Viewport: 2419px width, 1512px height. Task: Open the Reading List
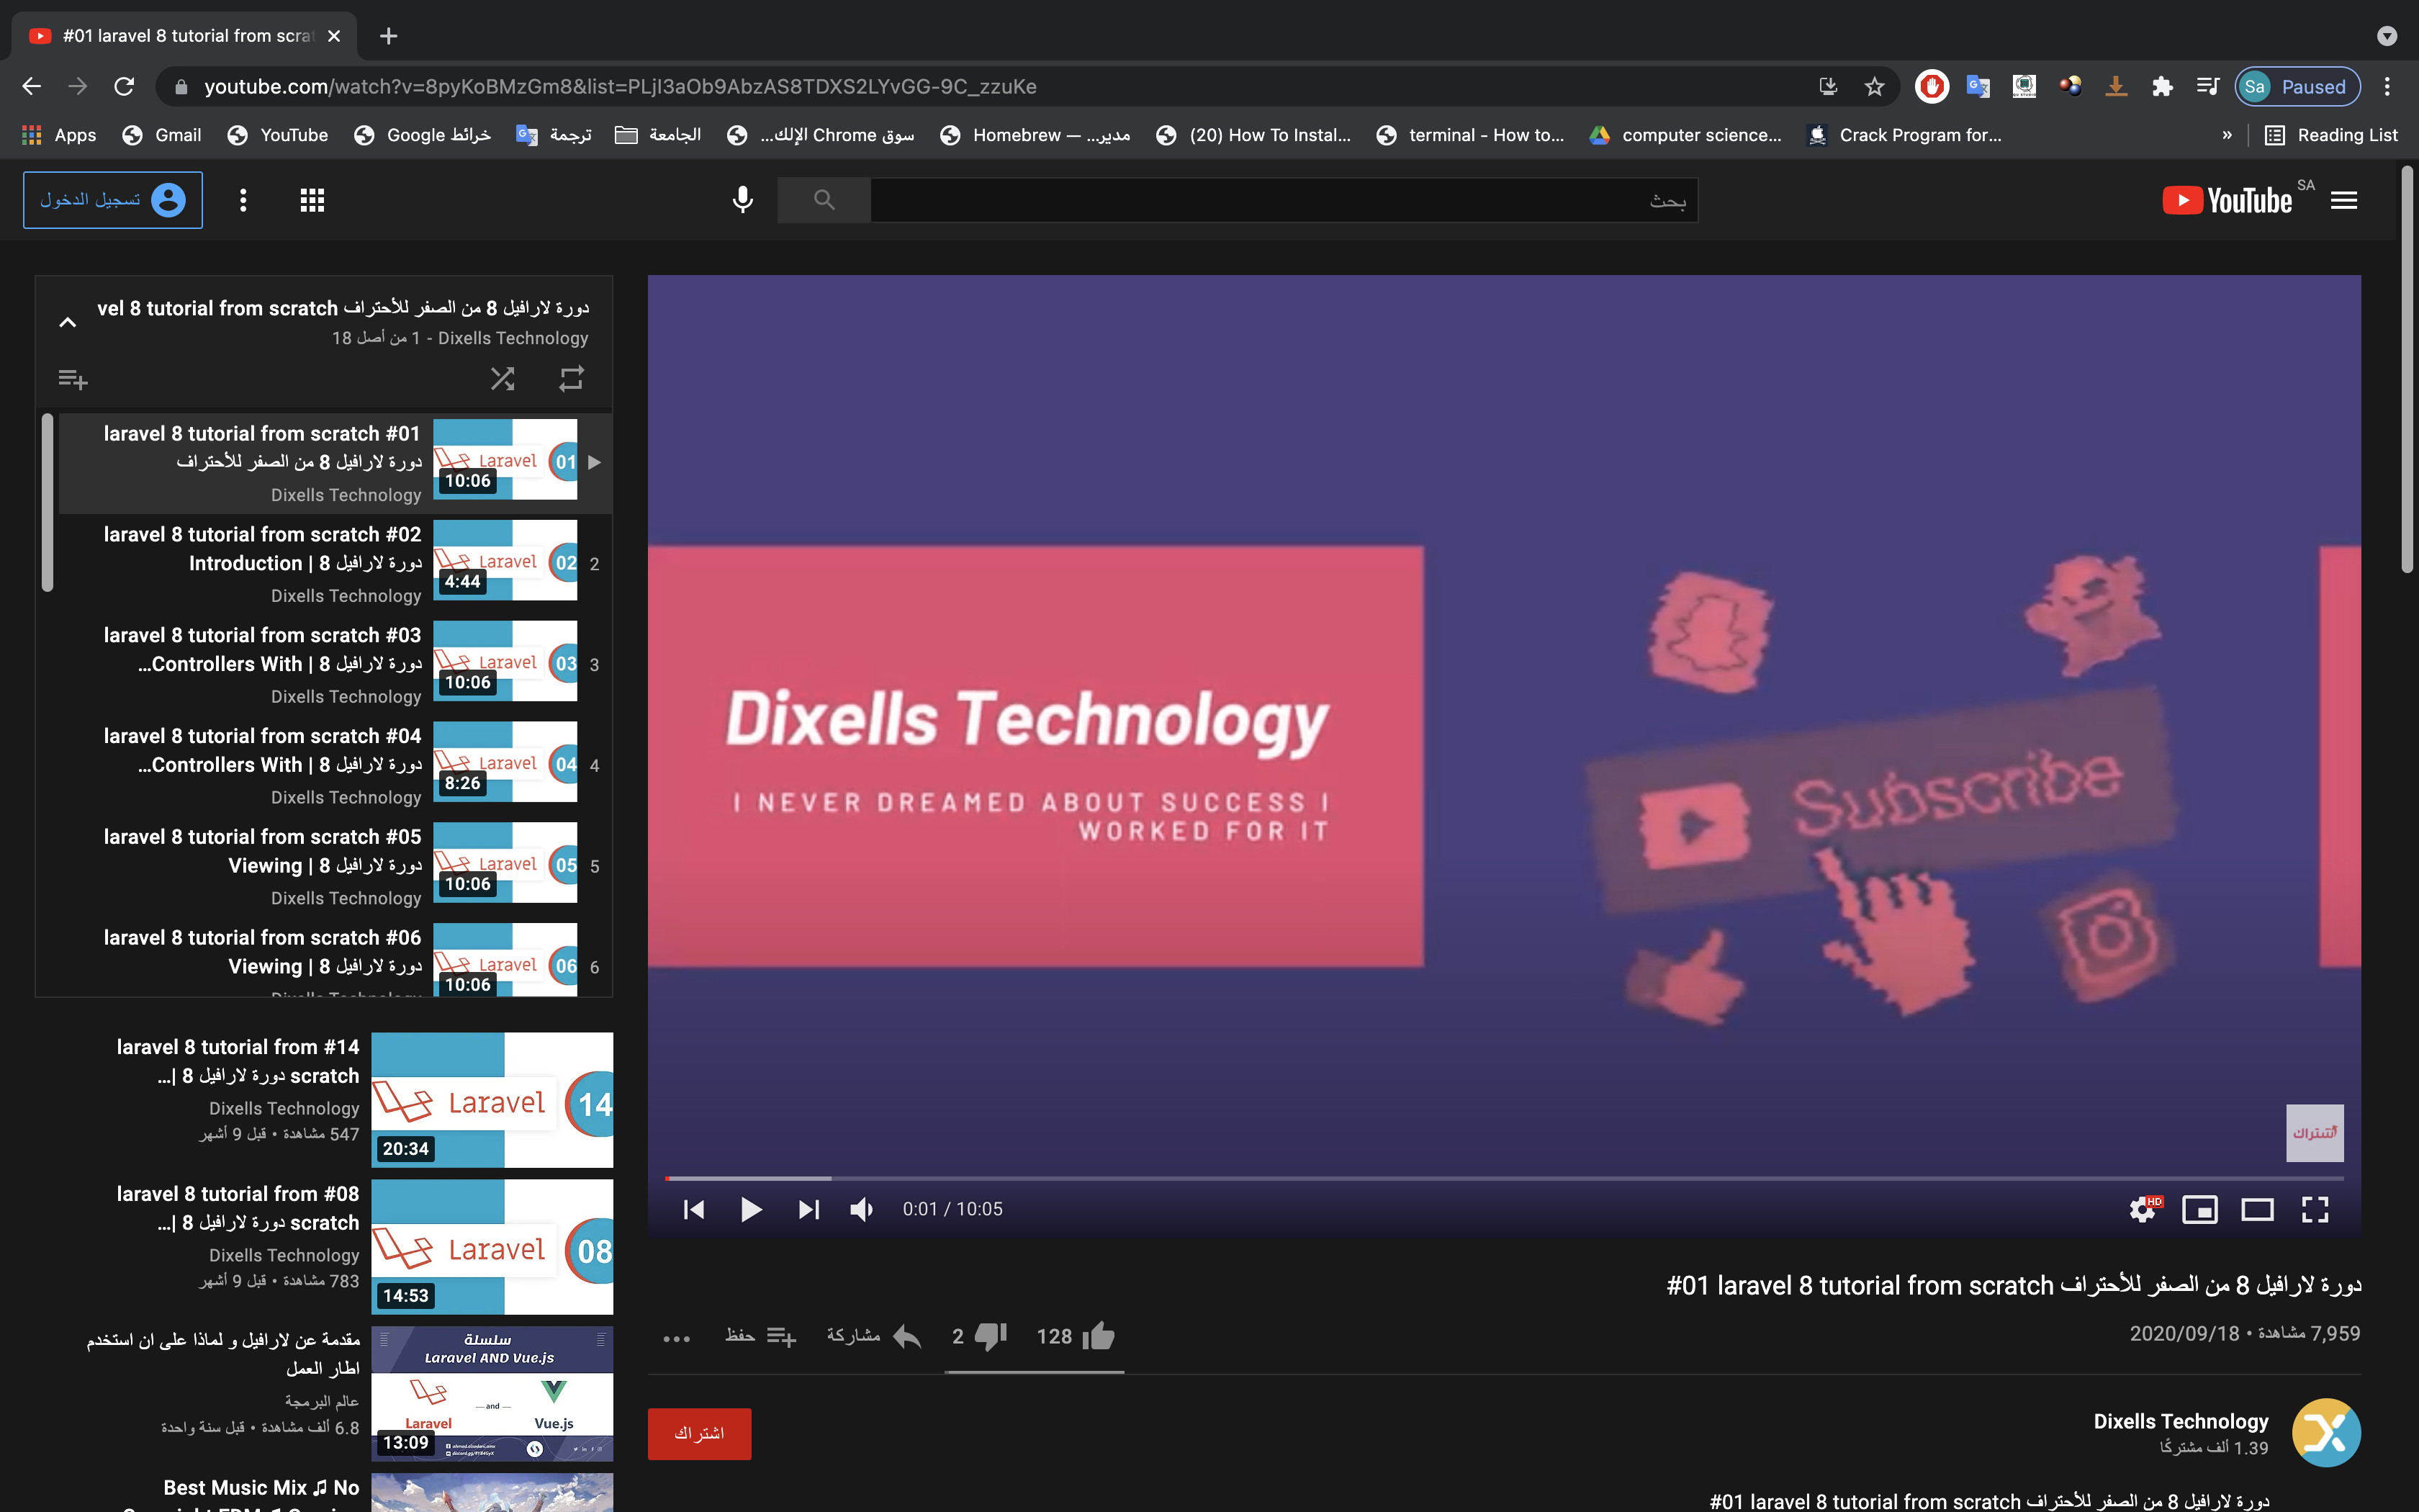point(2331,135)
